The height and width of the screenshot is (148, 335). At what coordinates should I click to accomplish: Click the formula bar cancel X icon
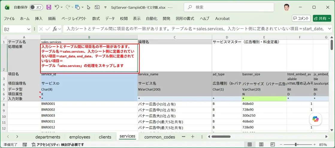pos(41,29)
